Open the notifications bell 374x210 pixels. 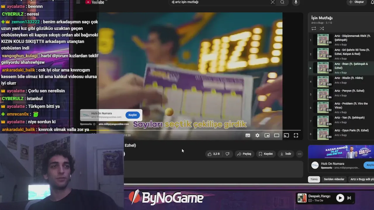pos(372,2)
